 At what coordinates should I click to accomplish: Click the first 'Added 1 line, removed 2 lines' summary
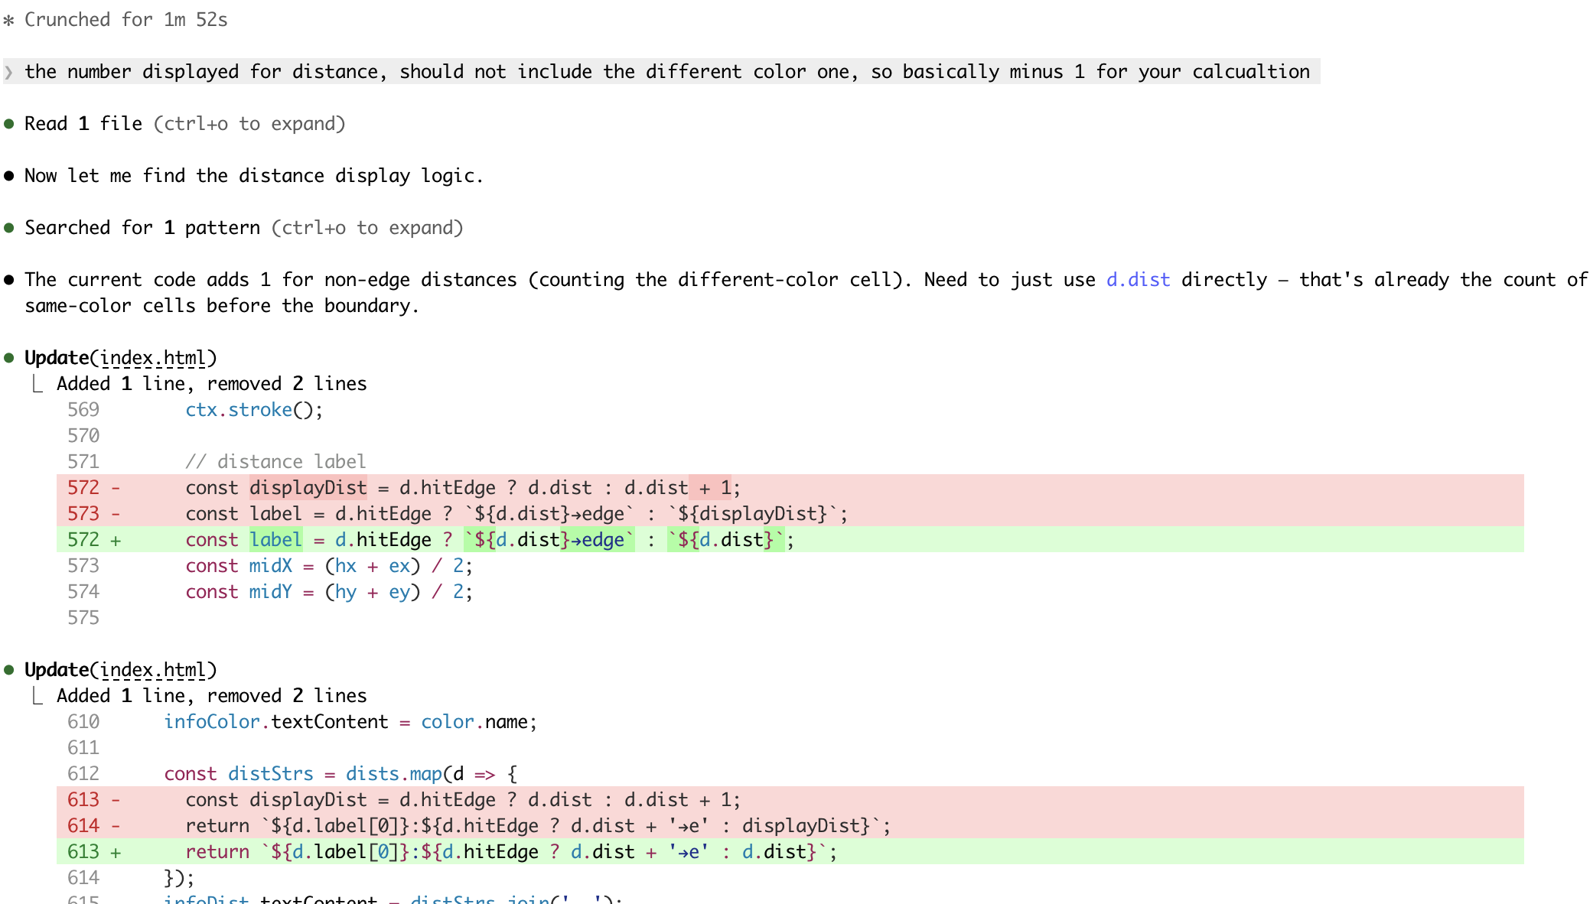(x=212, y=384)
